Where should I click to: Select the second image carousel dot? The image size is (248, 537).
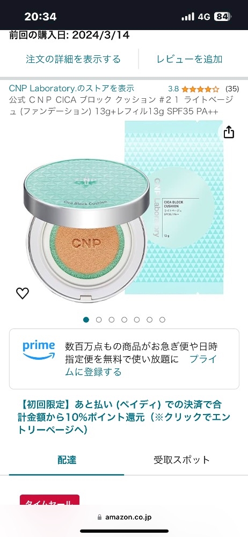click(99, 320)
